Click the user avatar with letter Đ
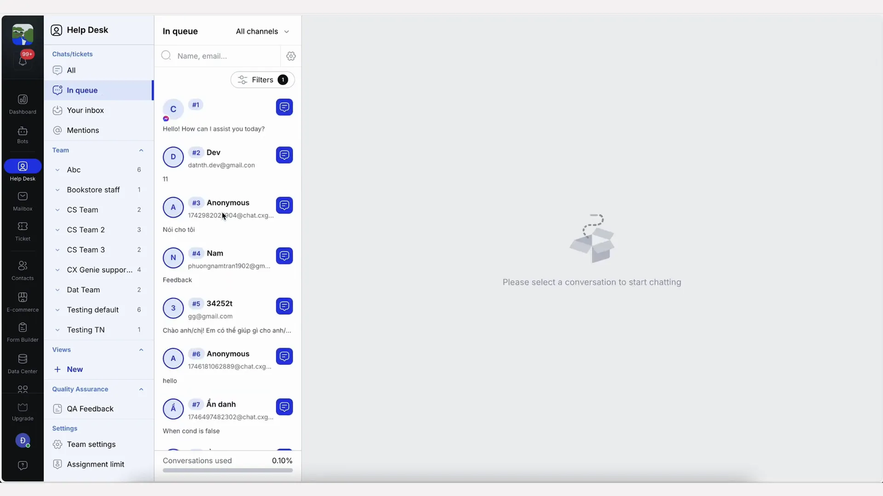883x496 pixels. pyautogui.click(x=23, y=440)
